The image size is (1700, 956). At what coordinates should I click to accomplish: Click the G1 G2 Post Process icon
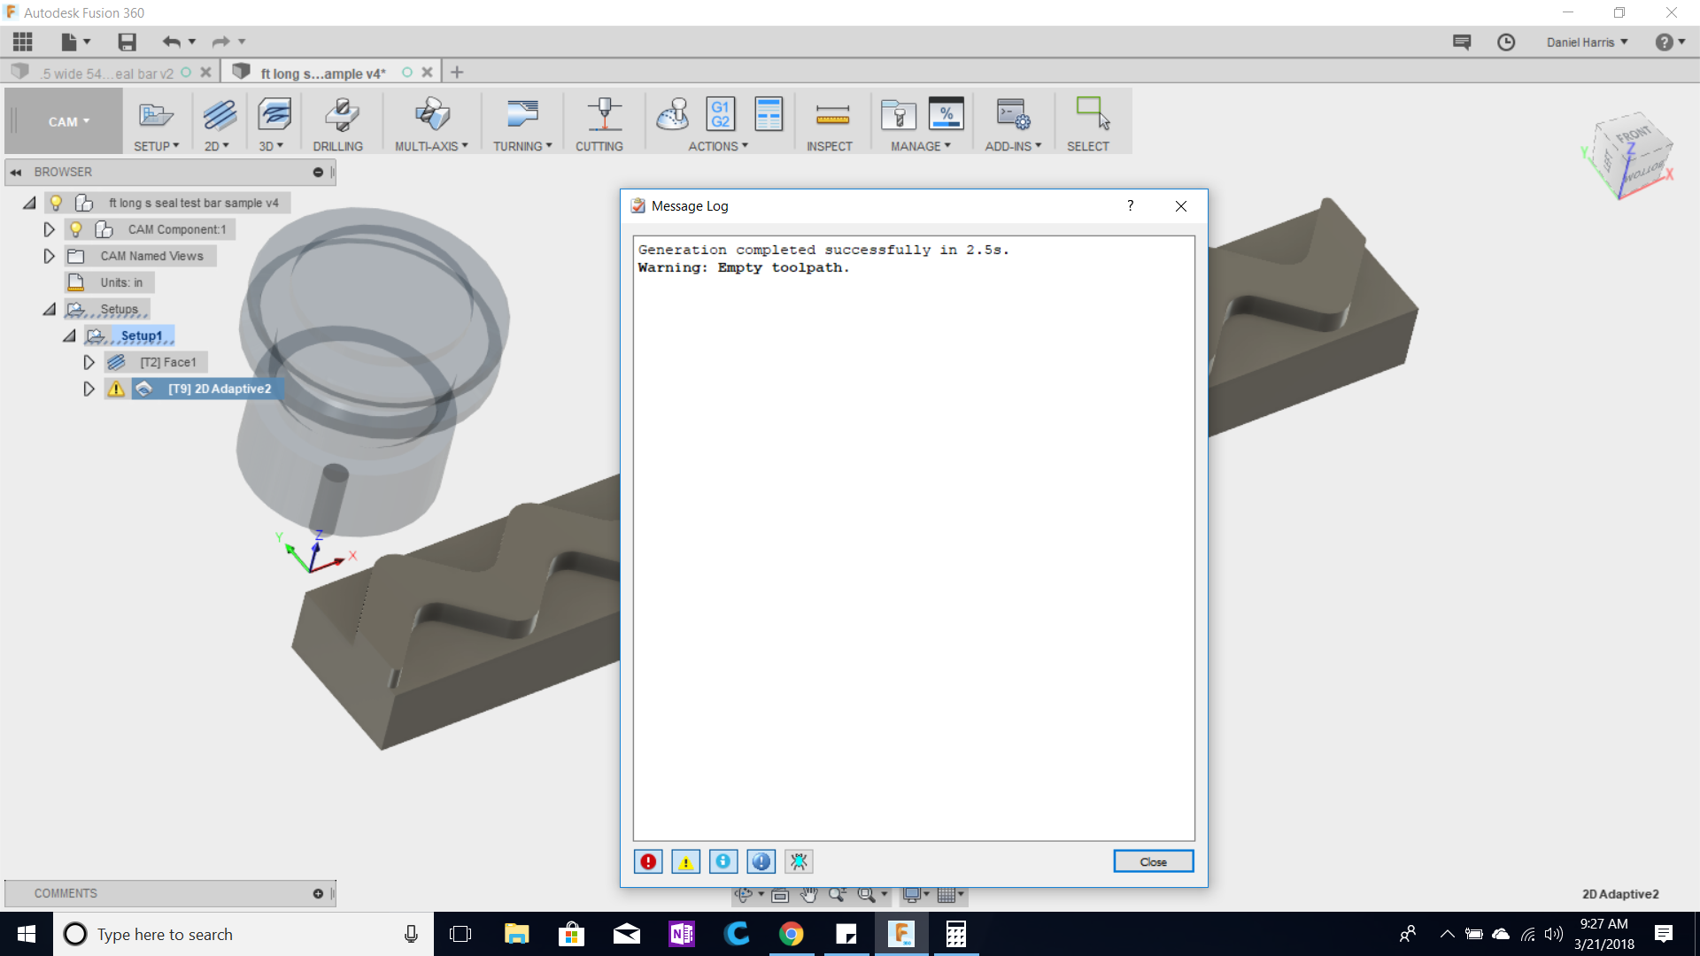coord(721,115)
